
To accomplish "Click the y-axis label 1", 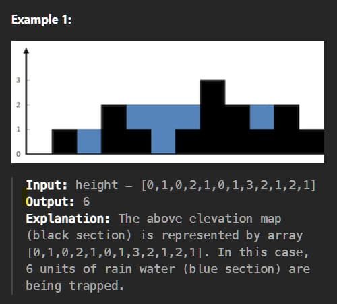I will click(18, 129).
